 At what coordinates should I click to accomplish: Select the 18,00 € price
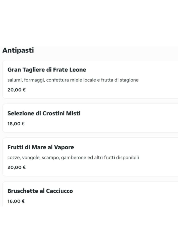16,124
